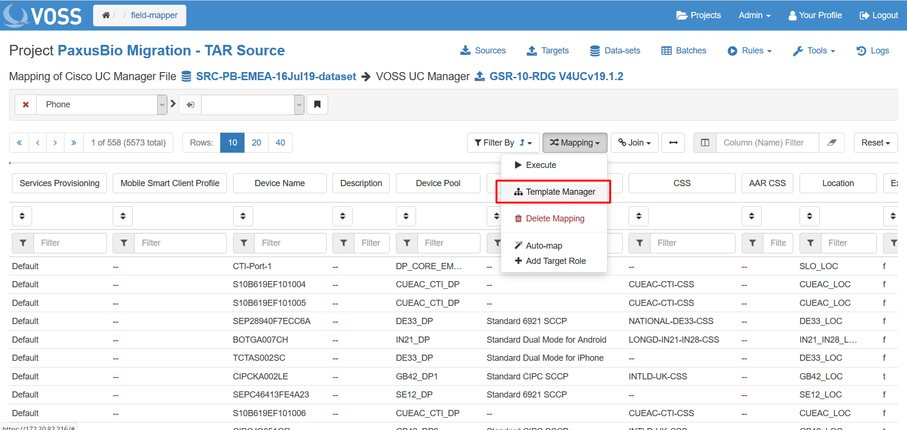Choose Auto-map in the Mapping menu
This screenshot has width=907, height=430.
[x=544, y=246]
